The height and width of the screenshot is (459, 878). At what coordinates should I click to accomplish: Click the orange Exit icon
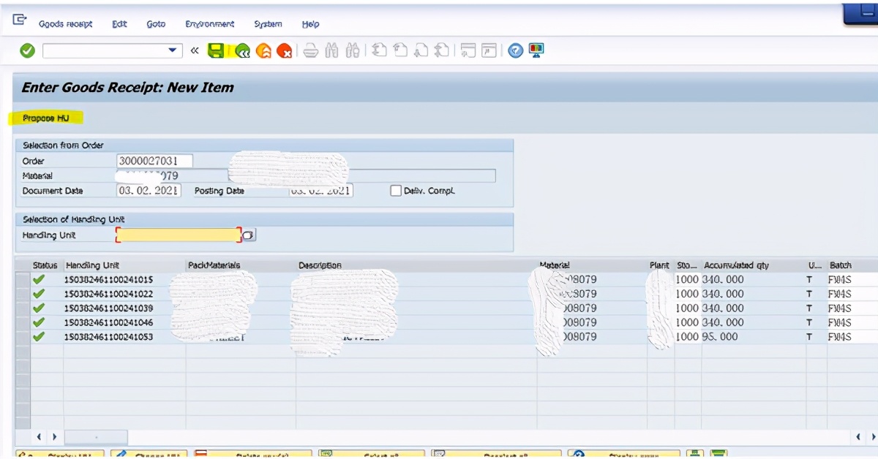[263, 51]
